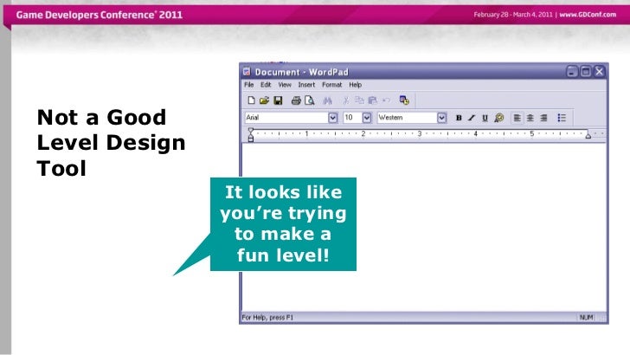
Task: Open the Arial font name dropdown arrow
Action: [332, 118]
